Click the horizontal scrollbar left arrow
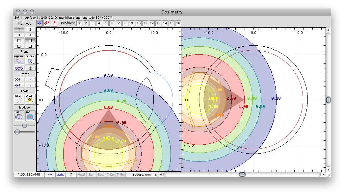The width and height of the screenshot is (344, 195). 161,174
